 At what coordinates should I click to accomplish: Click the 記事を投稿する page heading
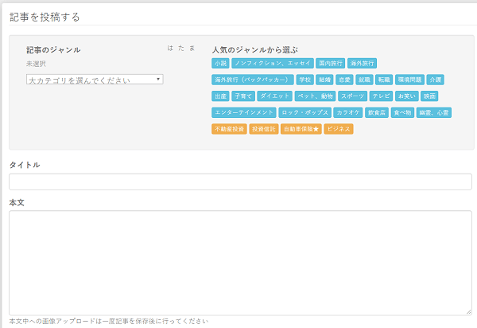(x=45, y=17)
